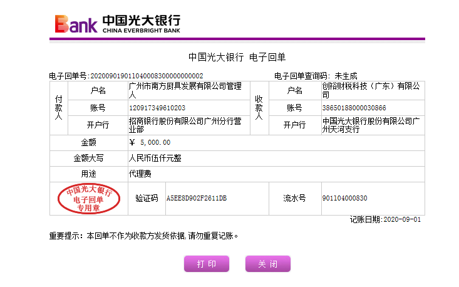Select the title 中国光大银行 电子回单

coord(237,57)
